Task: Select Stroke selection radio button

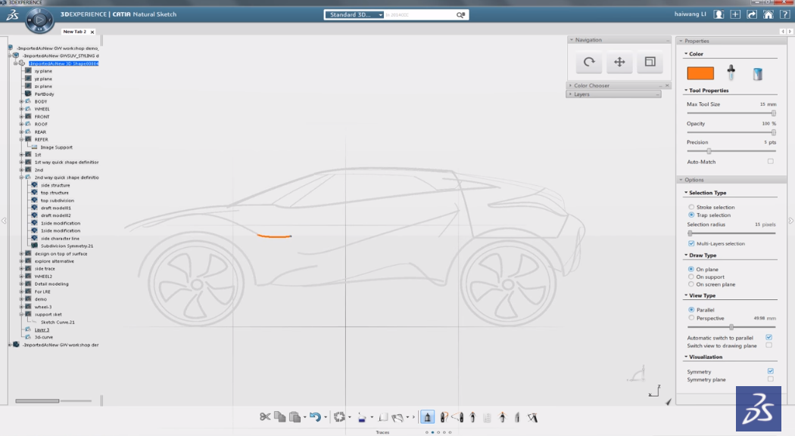Action: [691, 207]
